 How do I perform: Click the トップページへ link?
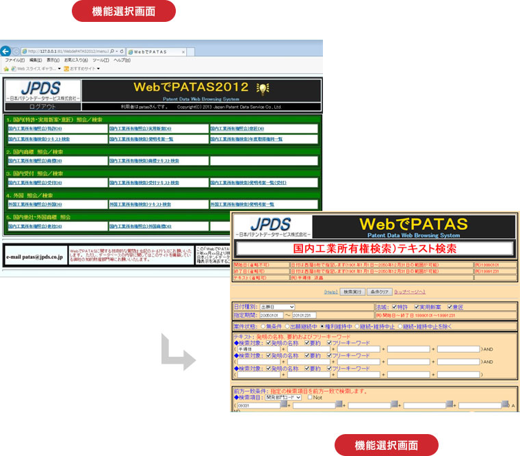click(410, 292)
